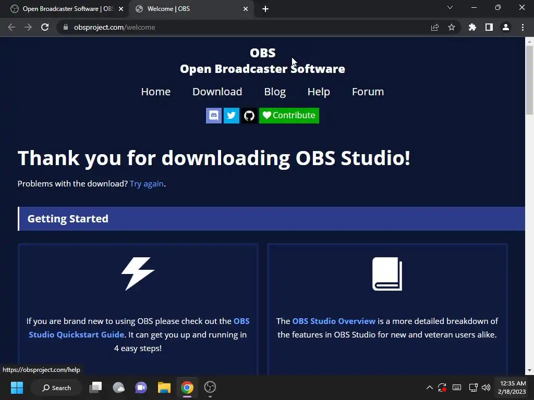Viewport: 534px width, 400px height.
Task: Select the Welcome | OBS browser tab
Action: click(192, 9)
